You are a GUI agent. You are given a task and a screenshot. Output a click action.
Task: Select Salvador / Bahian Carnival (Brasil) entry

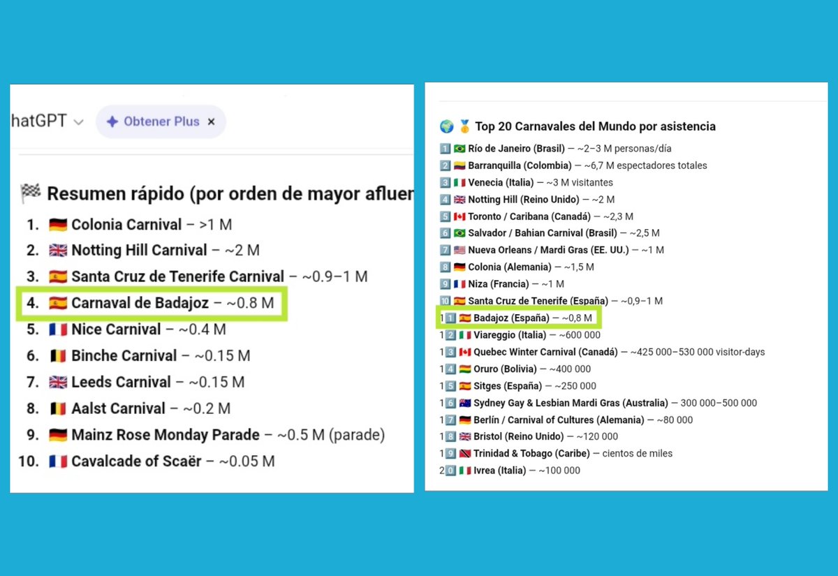pos(564,233)
